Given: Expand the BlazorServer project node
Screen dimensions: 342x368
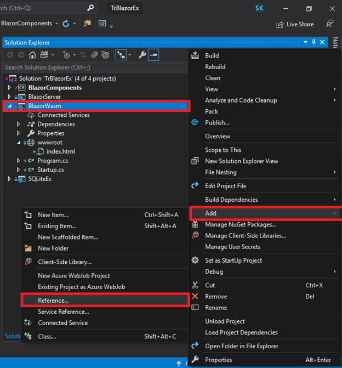Looking at the screenshot, I should (x=9, y=97).
